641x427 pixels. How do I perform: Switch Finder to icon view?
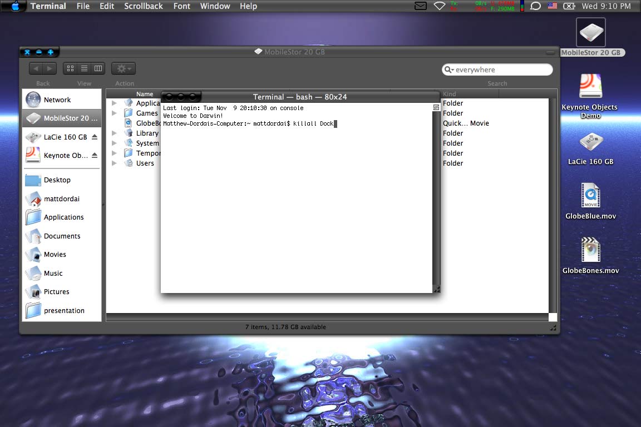[70, 68]
